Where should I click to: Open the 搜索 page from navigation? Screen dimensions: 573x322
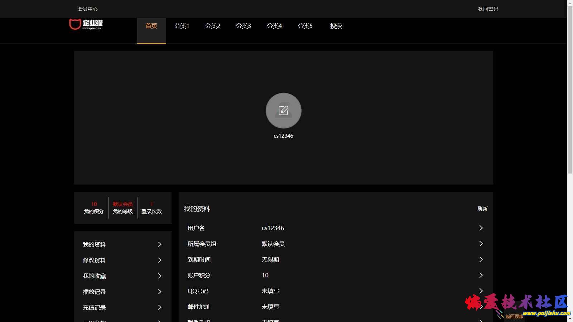point(336,26)
